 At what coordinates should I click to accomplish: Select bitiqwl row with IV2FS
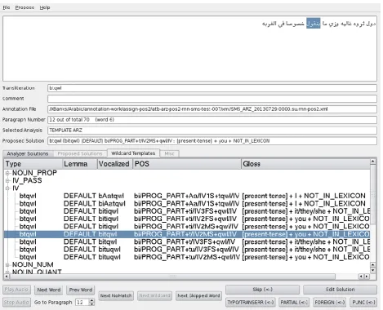[x=187, y=219]
